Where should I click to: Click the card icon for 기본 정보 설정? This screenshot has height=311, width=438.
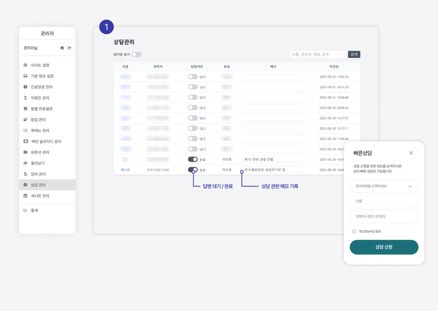click(x=25, y=76)
